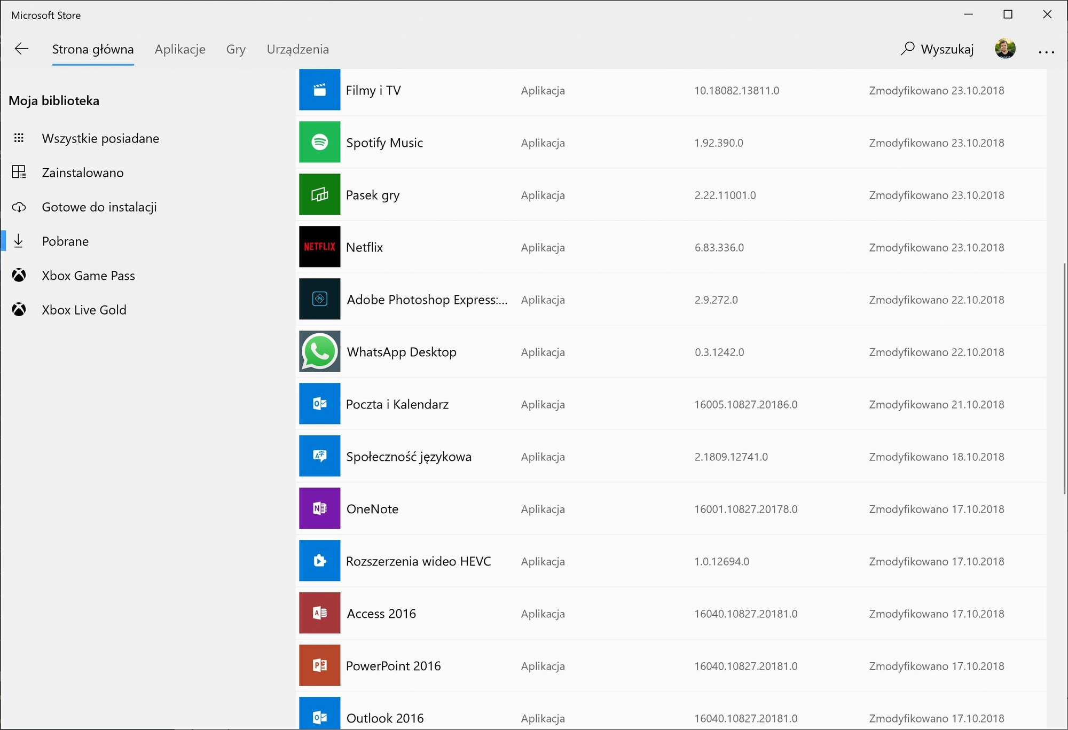The height and width of the screenshot is (730, 1068).
Task: Open the Filmy i TV entry name
Action: 373,90
